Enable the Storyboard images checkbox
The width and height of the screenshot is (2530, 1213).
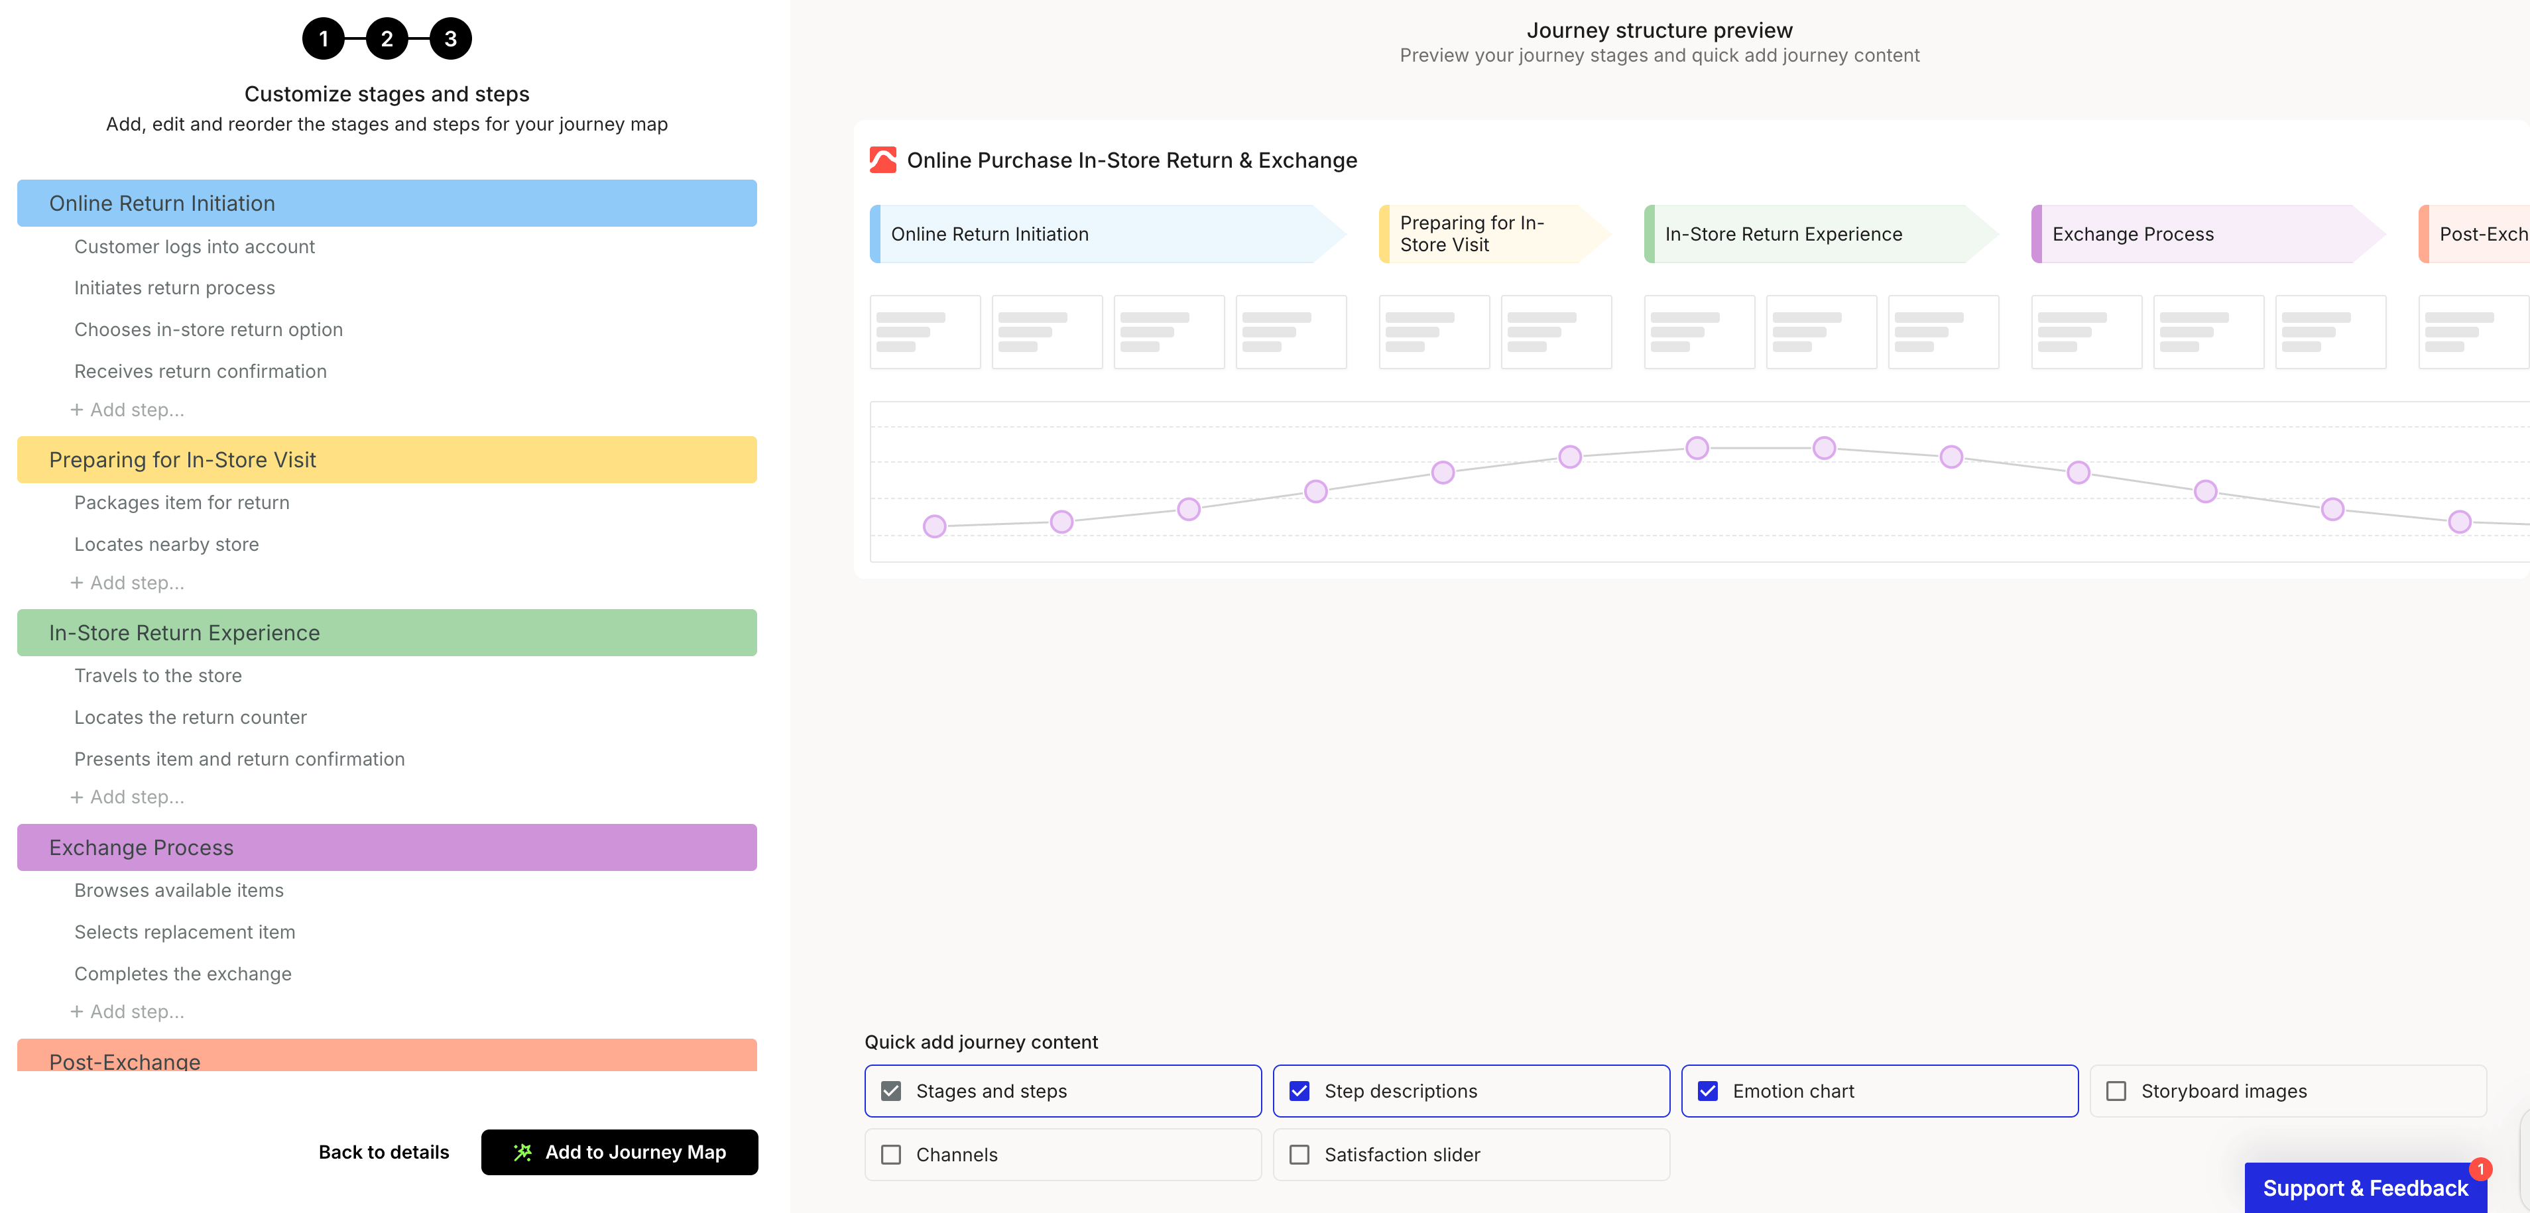pyautogui.click(x=2116, y=1091)
